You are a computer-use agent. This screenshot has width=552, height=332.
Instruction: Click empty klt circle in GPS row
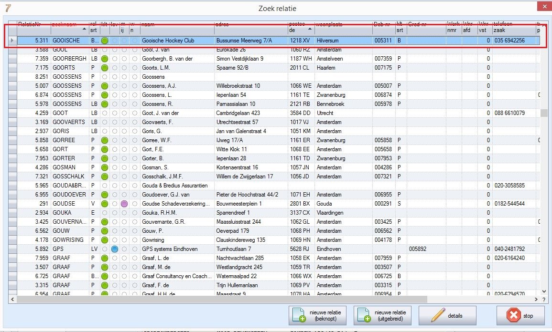click(x=105, y=249)
